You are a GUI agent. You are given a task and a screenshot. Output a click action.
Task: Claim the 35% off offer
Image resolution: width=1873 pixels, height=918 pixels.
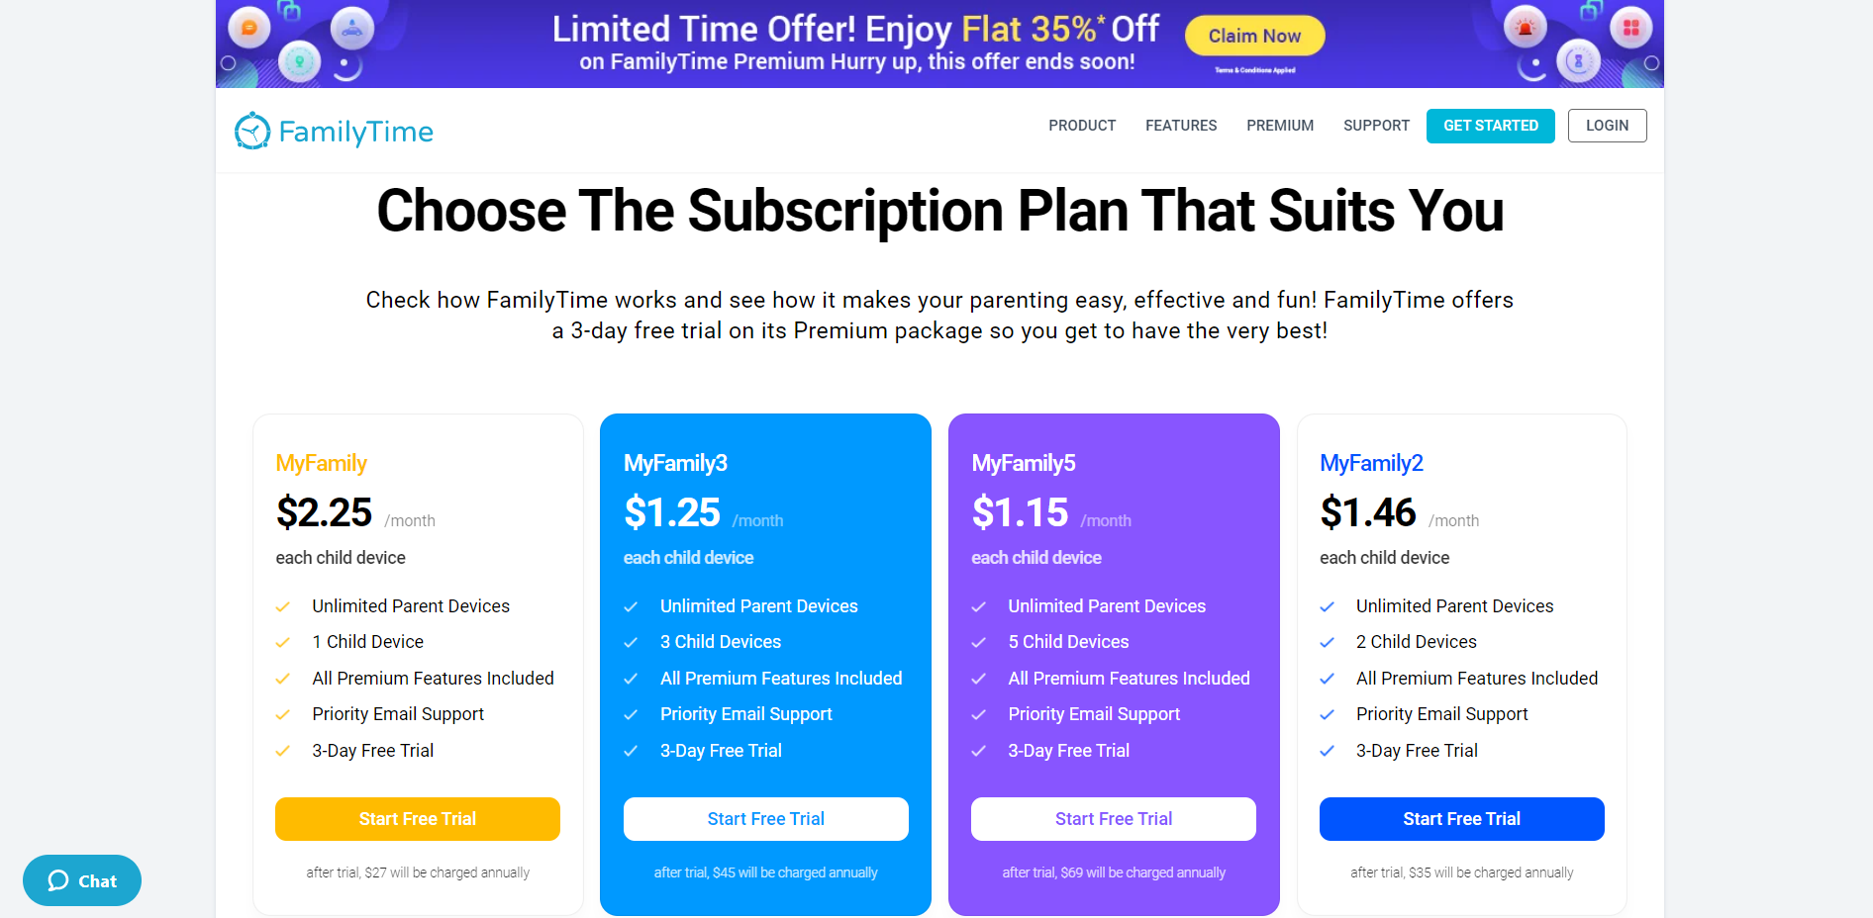tap(1254, 36)
